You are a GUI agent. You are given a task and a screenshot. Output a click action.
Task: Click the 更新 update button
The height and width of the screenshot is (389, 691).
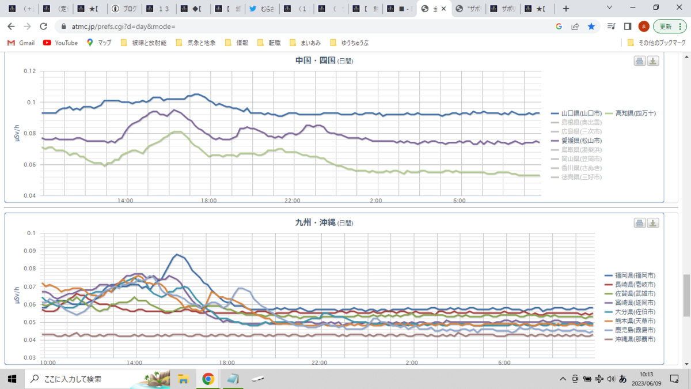coord(670,27)
